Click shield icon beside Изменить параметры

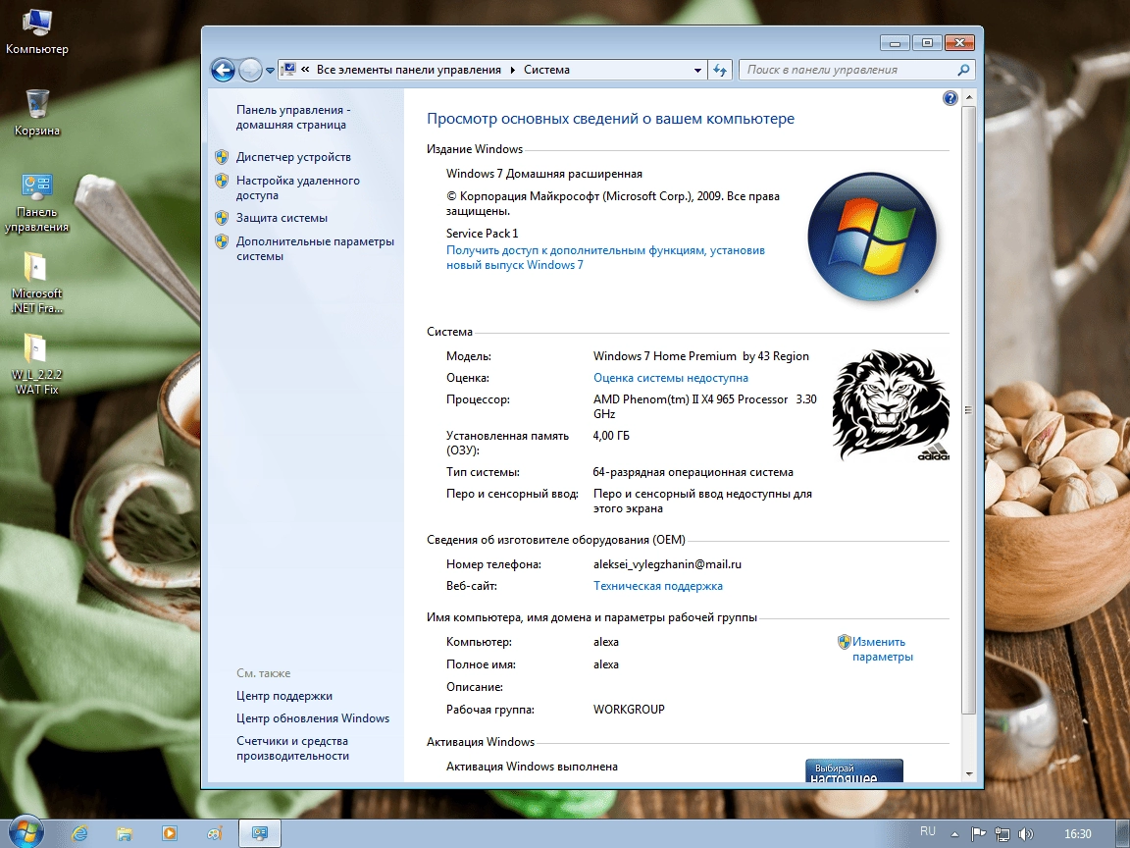tap(844, 641)
